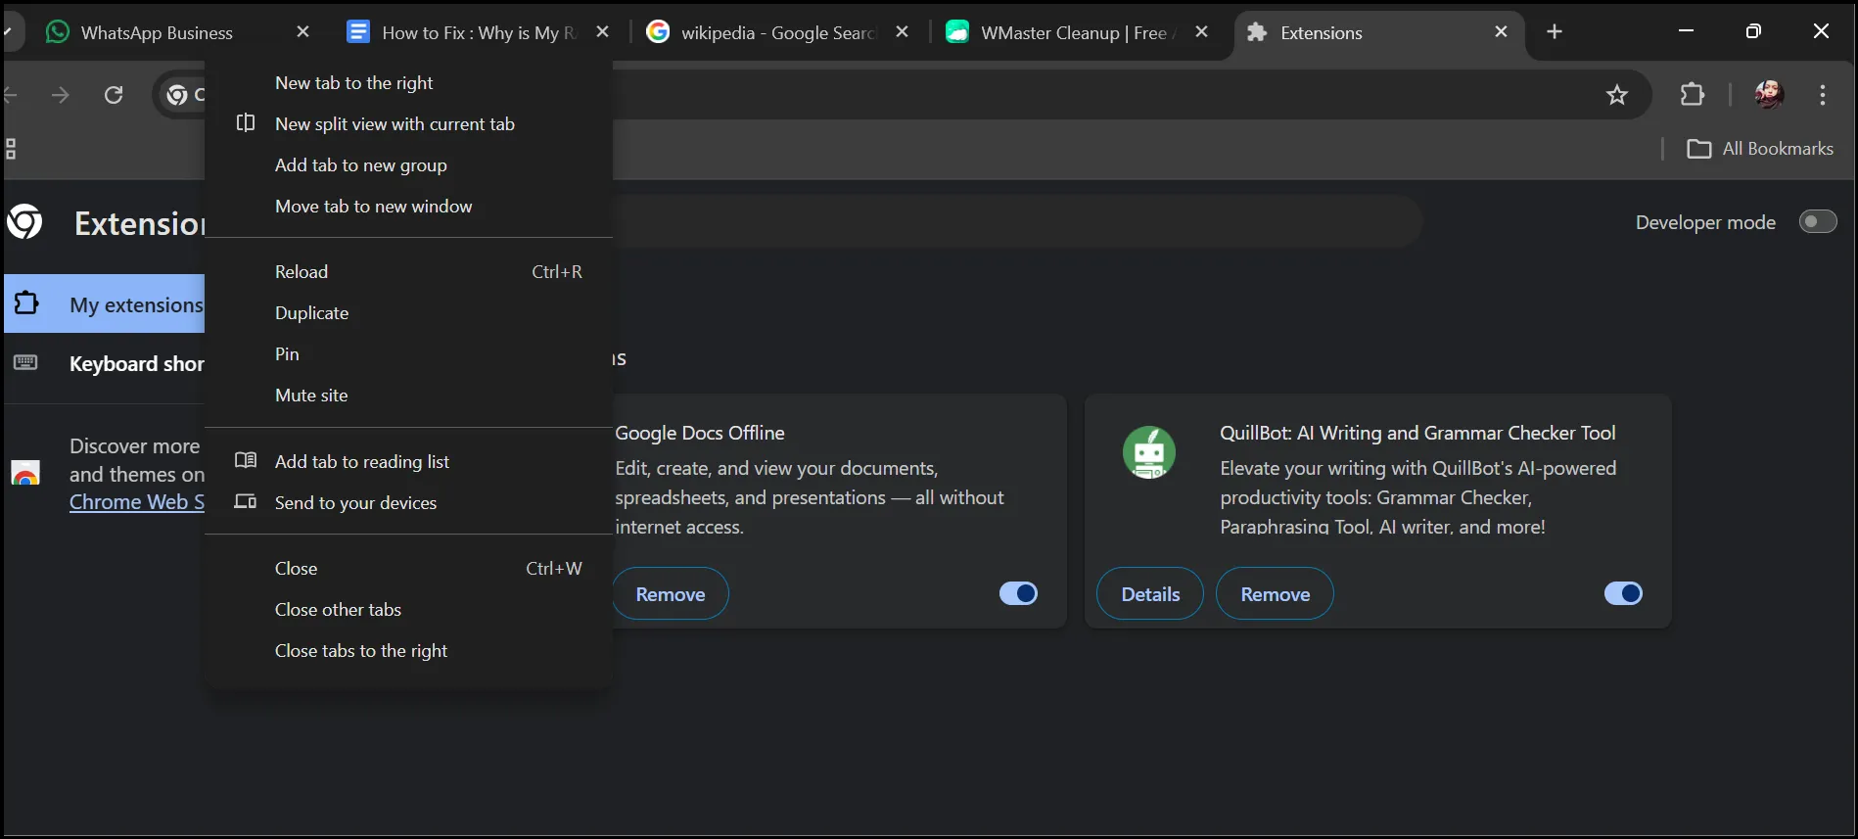The width and height of the screenshot is (1858, 839).
Task: Open a new tab with plus button
Action: pyautogui.click(x=1555, y=31)
